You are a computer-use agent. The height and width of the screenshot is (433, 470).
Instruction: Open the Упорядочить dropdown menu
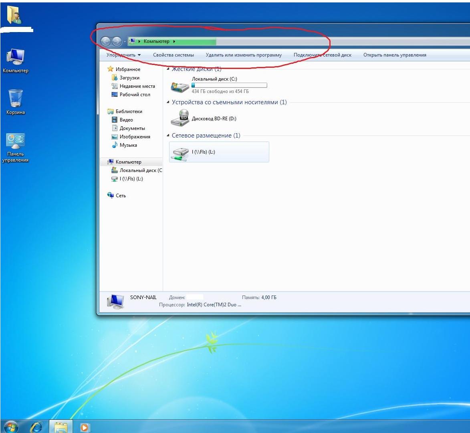click(123, 55)
